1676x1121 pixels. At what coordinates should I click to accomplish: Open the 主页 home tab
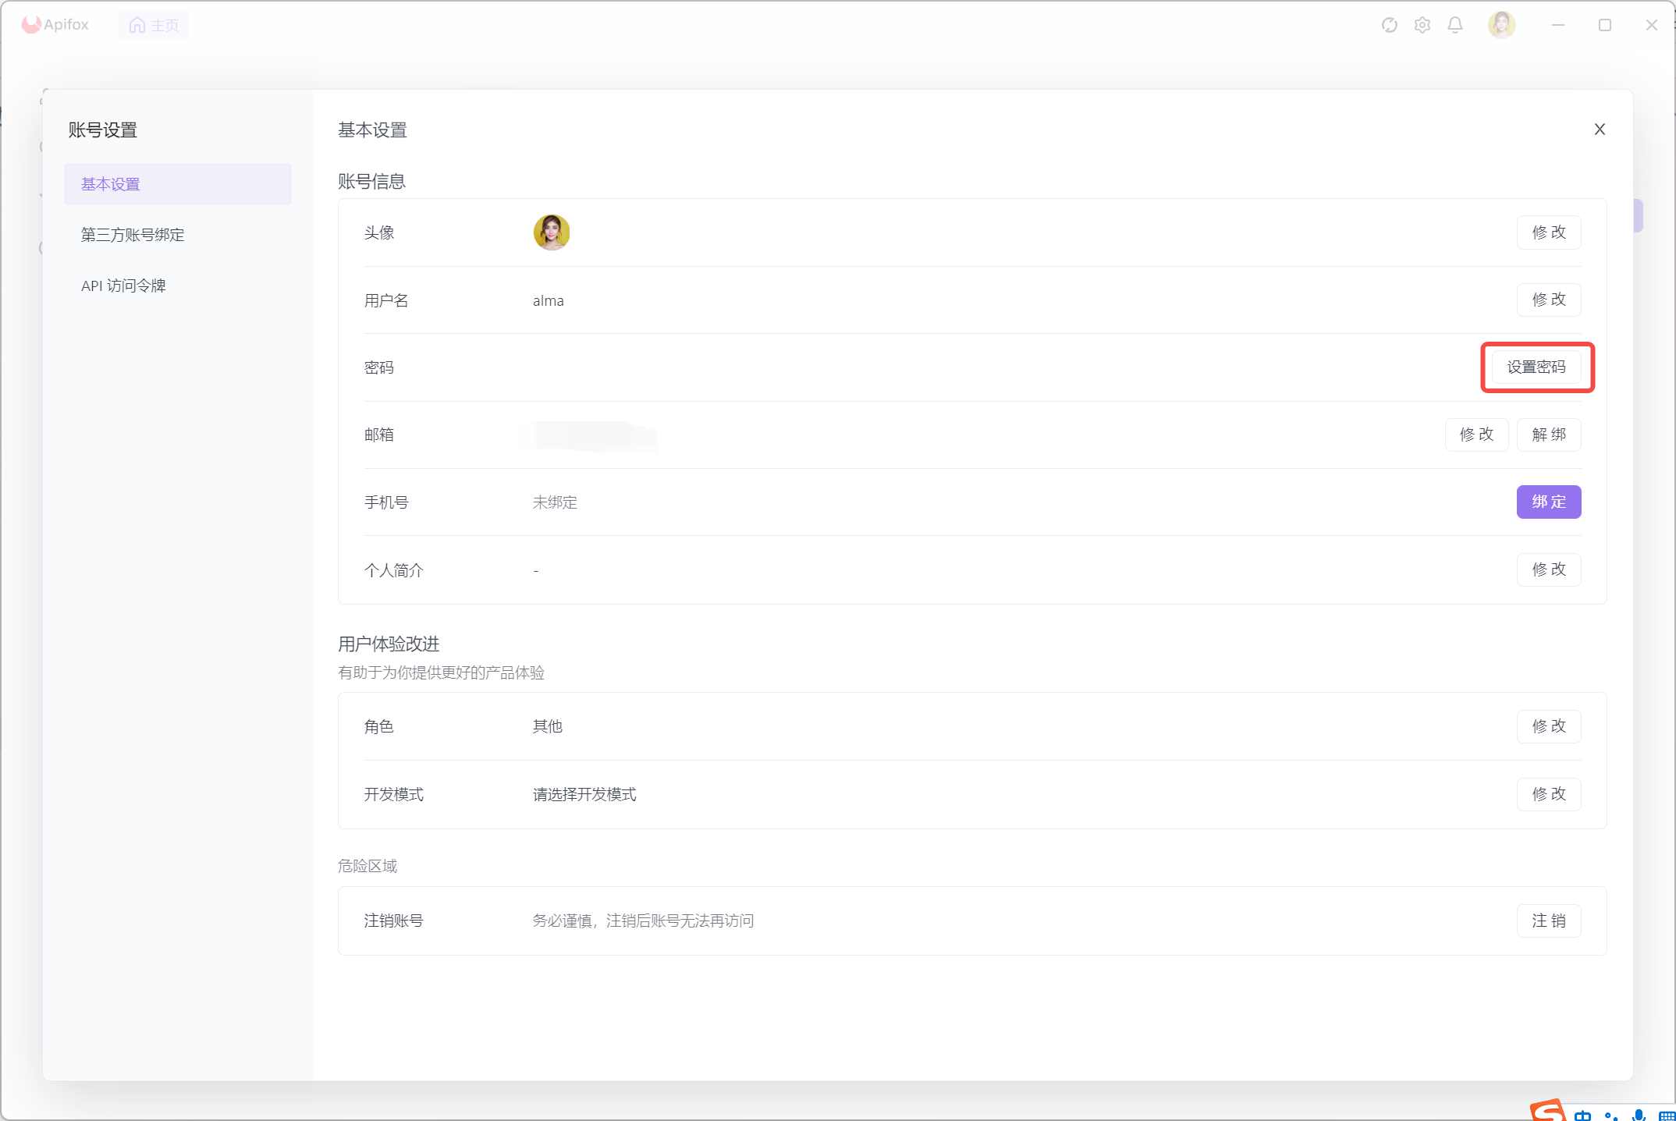[154, 25]
